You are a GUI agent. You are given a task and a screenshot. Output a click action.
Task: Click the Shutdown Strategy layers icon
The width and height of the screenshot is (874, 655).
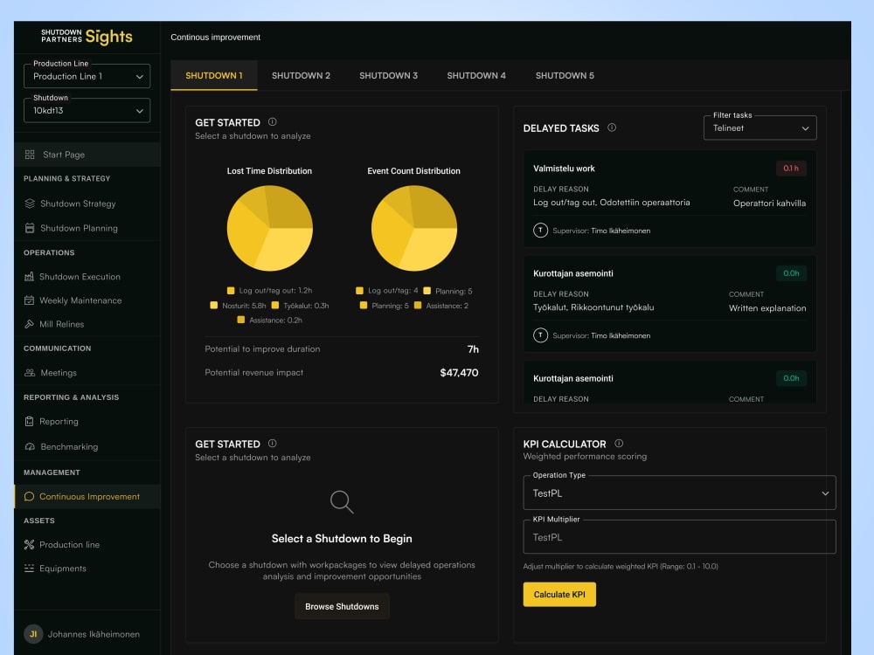pos(30,203)
